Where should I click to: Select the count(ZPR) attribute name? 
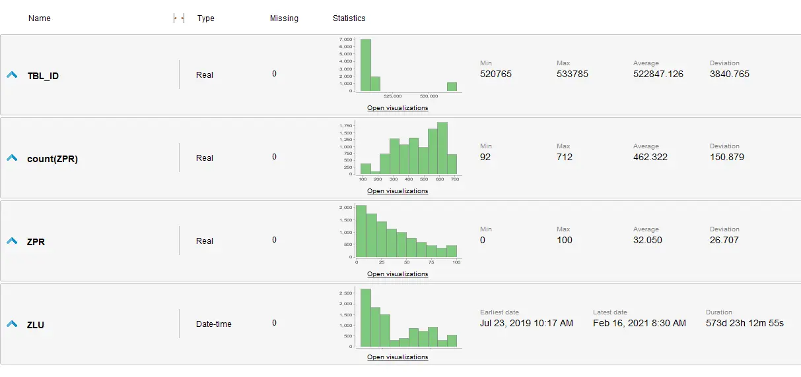point(52,159)
